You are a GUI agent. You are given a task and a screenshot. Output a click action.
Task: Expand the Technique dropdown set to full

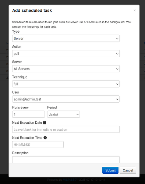[x=66, y=84]
